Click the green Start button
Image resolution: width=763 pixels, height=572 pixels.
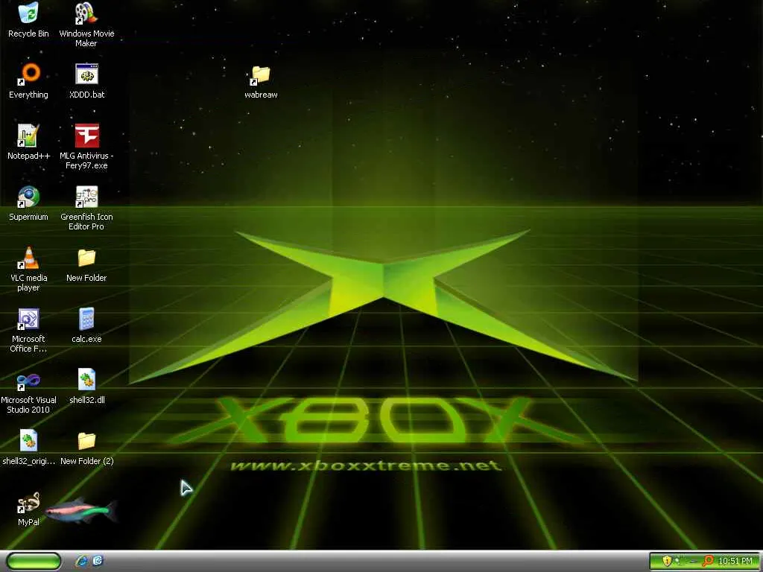34,562
